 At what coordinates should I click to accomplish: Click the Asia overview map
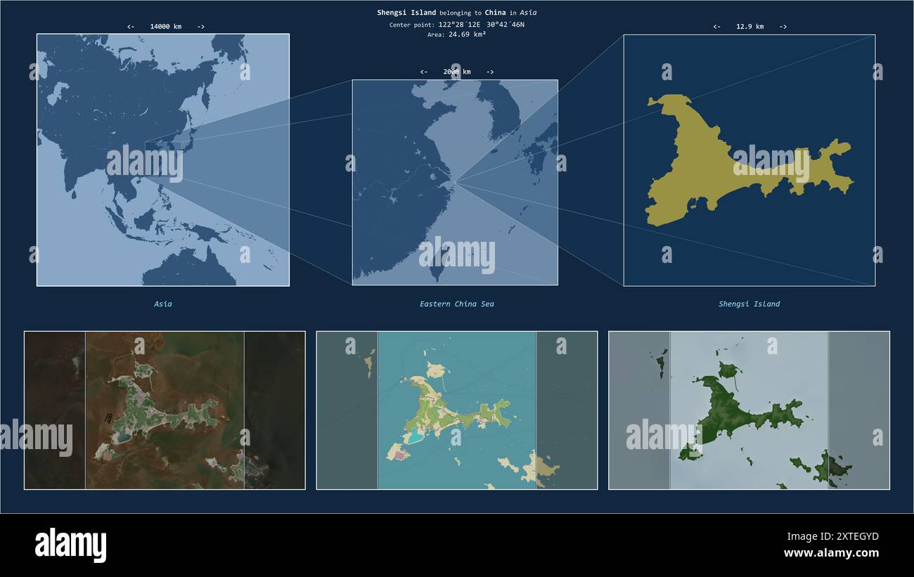coord(163,160)
